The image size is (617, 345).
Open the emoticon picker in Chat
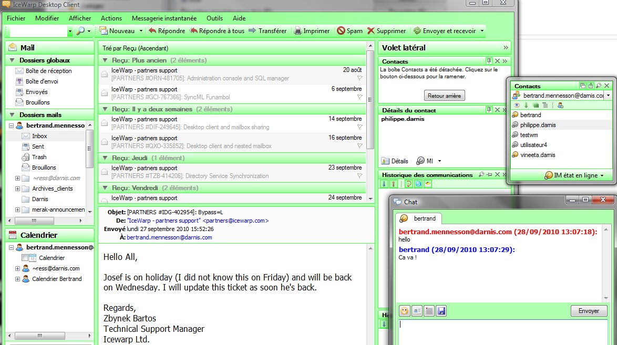pyautogui.click(x=404, y=311)
